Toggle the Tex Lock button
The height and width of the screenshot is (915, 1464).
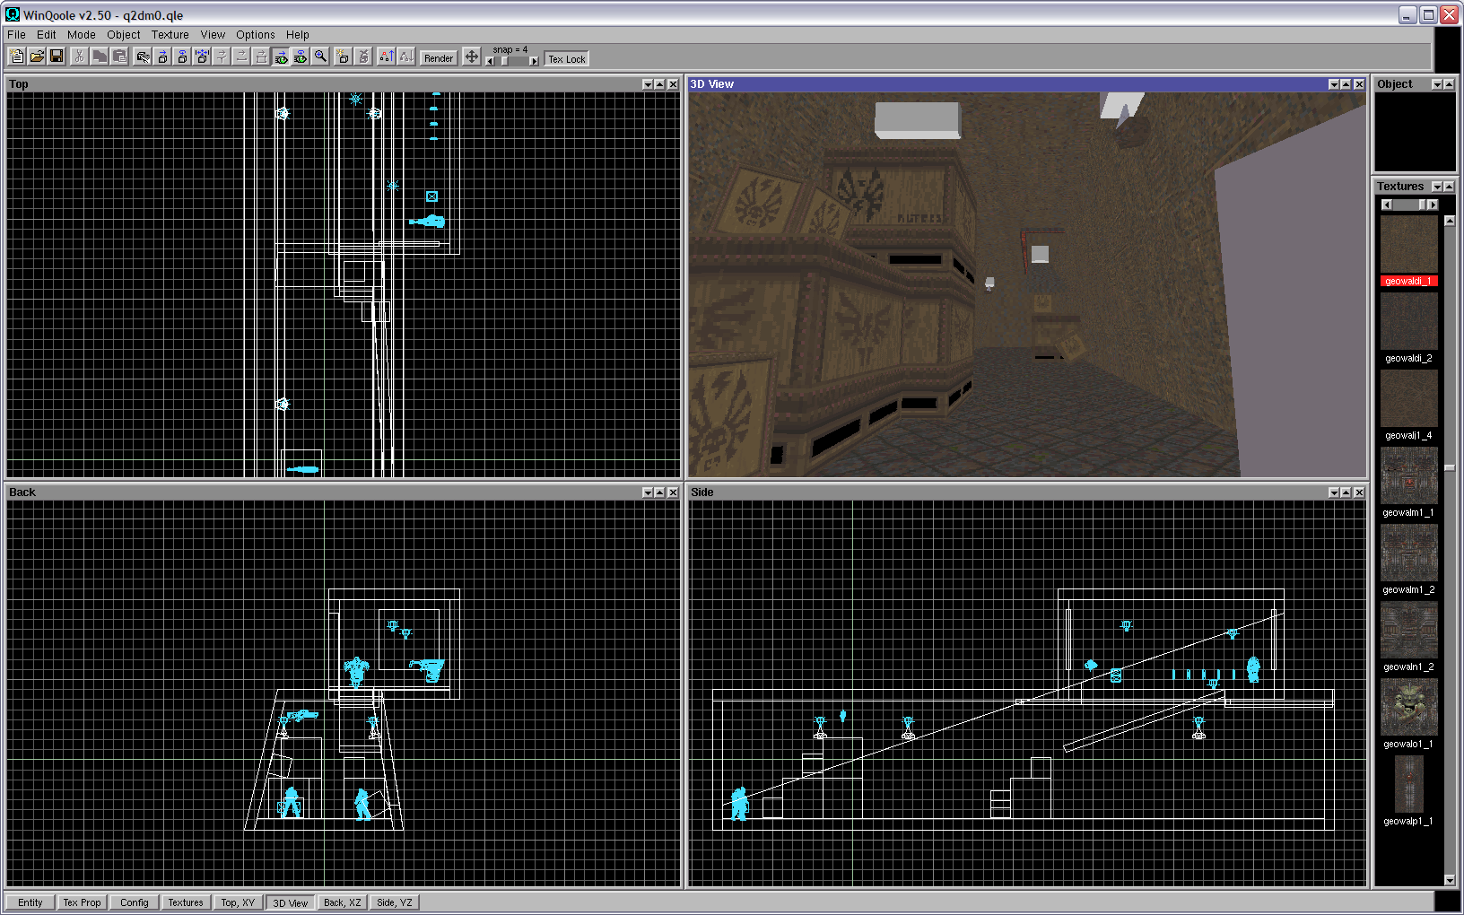pos(567,59)
